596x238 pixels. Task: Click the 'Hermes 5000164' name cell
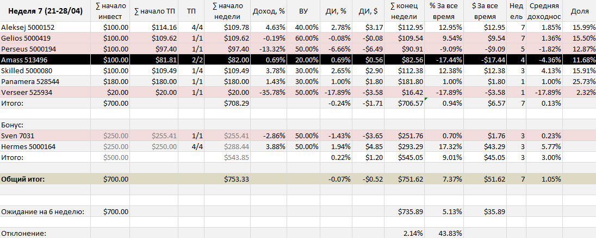[x=28, y=146]
